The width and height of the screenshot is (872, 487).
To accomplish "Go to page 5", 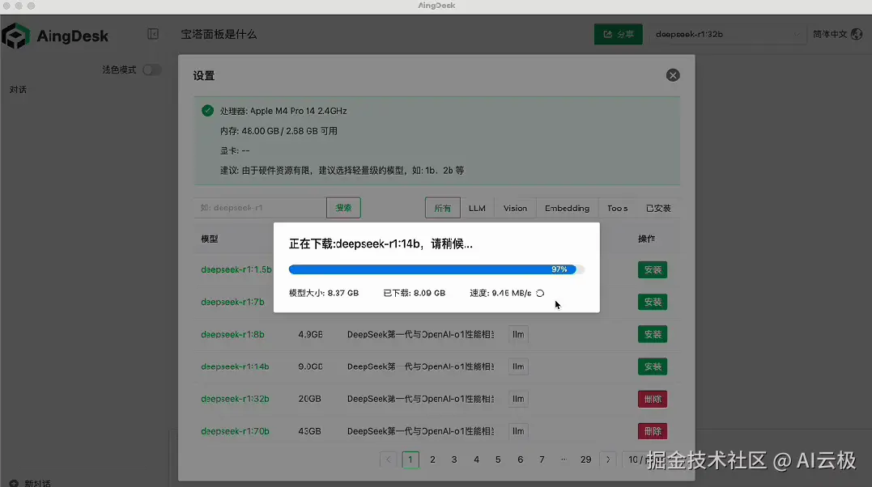I will 498,459.
